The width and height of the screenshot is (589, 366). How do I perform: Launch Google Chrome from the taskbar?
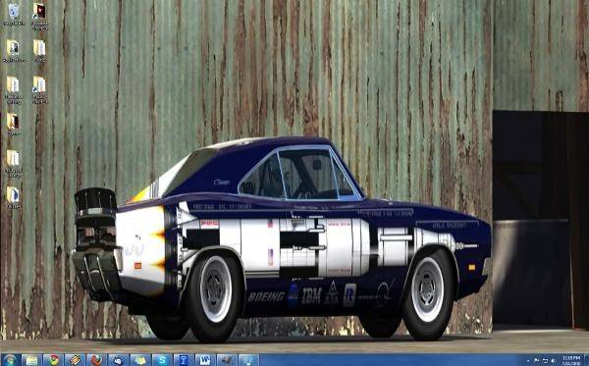(x=53, y=360)
